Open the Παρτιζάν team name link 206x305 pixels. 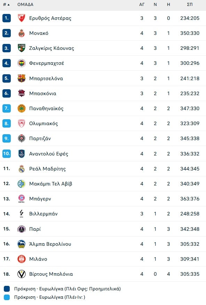pos(40,138)
